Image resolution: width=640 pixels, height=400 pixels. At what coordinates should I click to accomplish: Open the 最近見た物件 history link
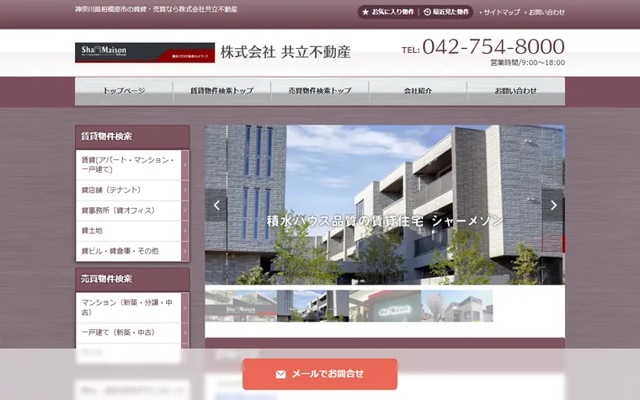446,13
